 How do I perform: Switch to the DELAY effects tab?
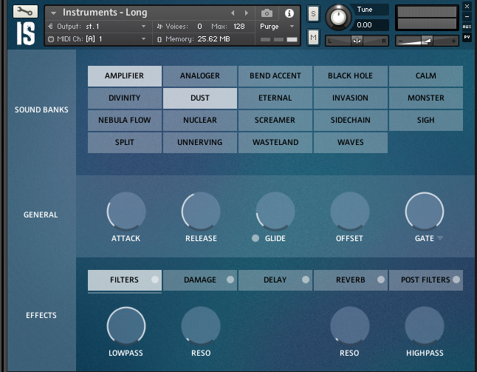275,280
